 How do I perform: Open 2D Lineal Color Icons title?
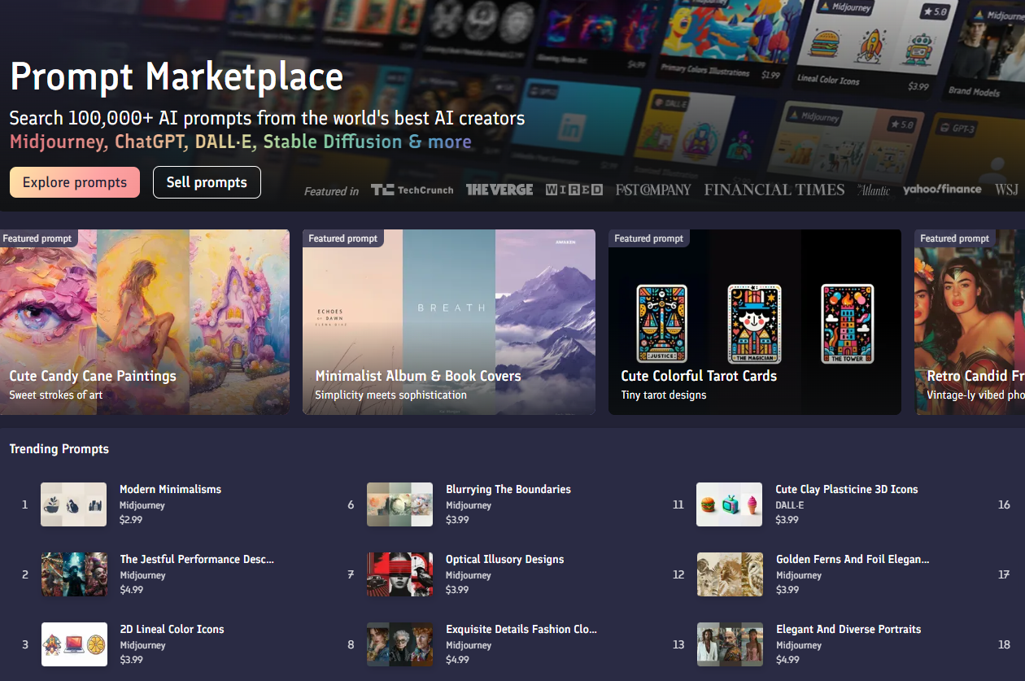click(172, 629)
